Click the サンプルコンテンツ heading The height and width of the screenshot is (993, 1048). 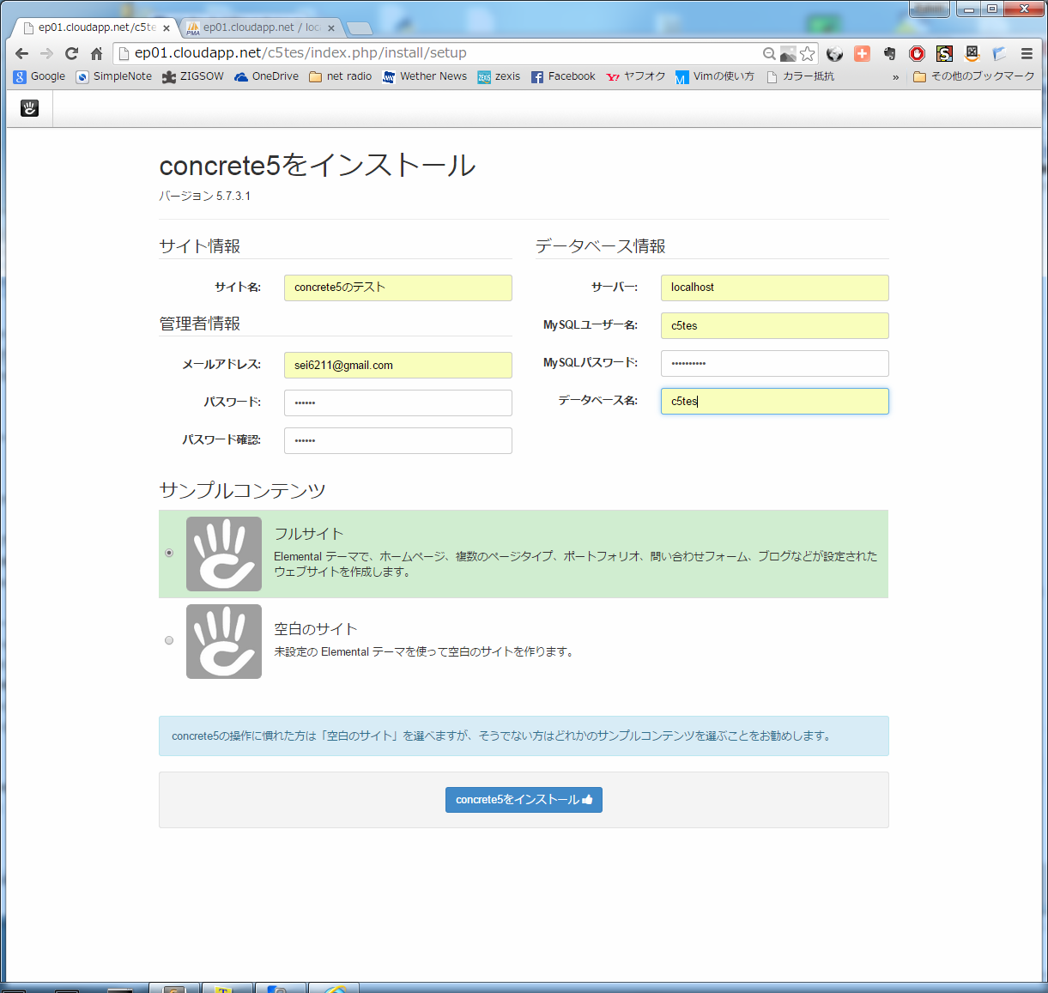tap(243, 490)
